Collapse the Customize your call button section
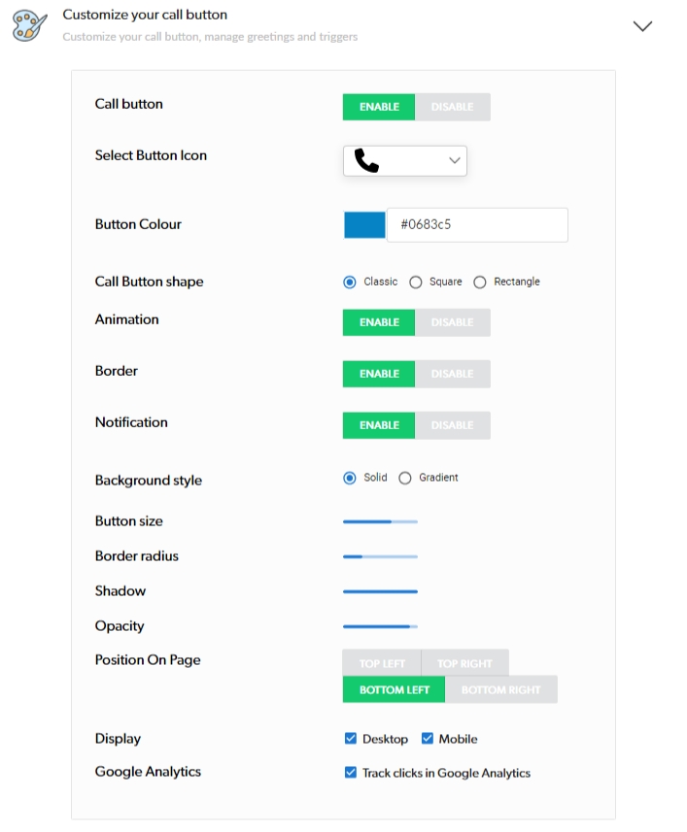The height and width of the screenshot is (832, 687). (642, 26)
